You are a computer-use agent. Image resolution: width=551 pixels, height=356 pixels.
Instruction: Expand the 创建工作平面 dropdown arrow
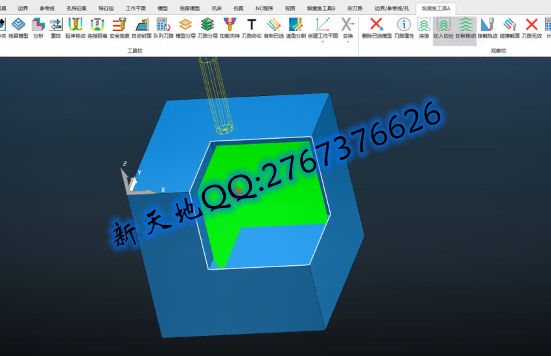(x=323, y=43)
